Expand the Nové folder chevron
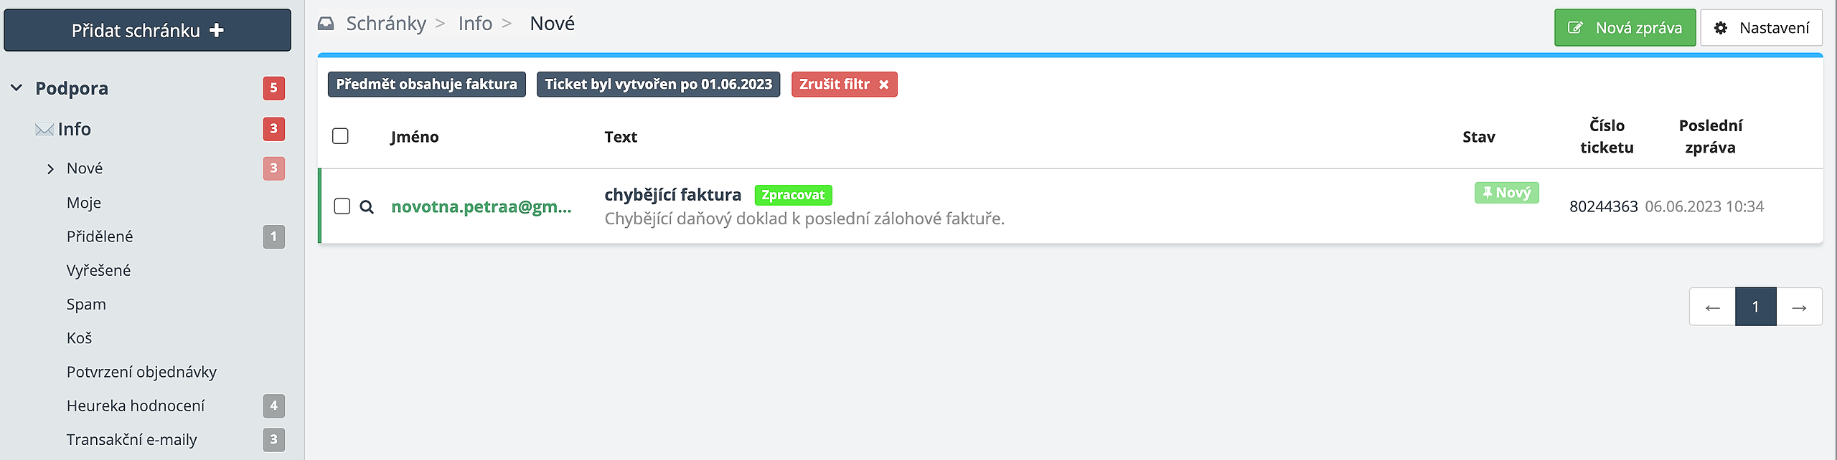 pos(50,169)
